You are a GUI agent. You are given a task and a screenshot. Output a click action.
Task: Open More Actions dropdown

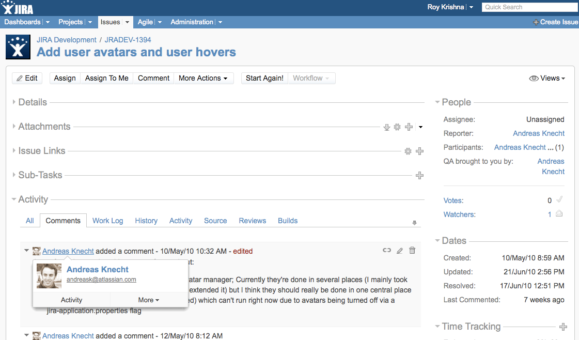pos(204,79)
